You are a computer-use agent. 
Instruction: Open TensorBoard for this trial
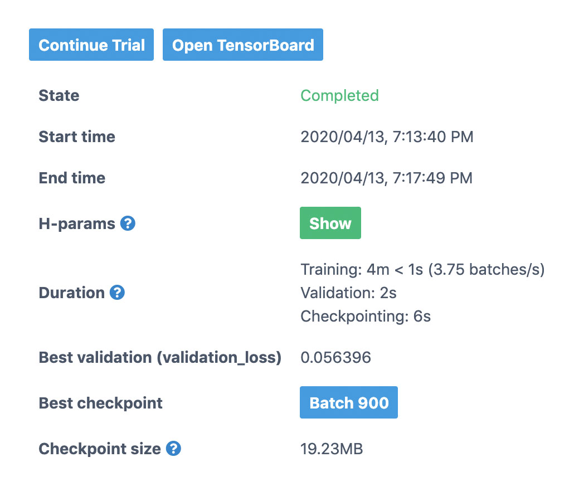click(x=243, y=45)
